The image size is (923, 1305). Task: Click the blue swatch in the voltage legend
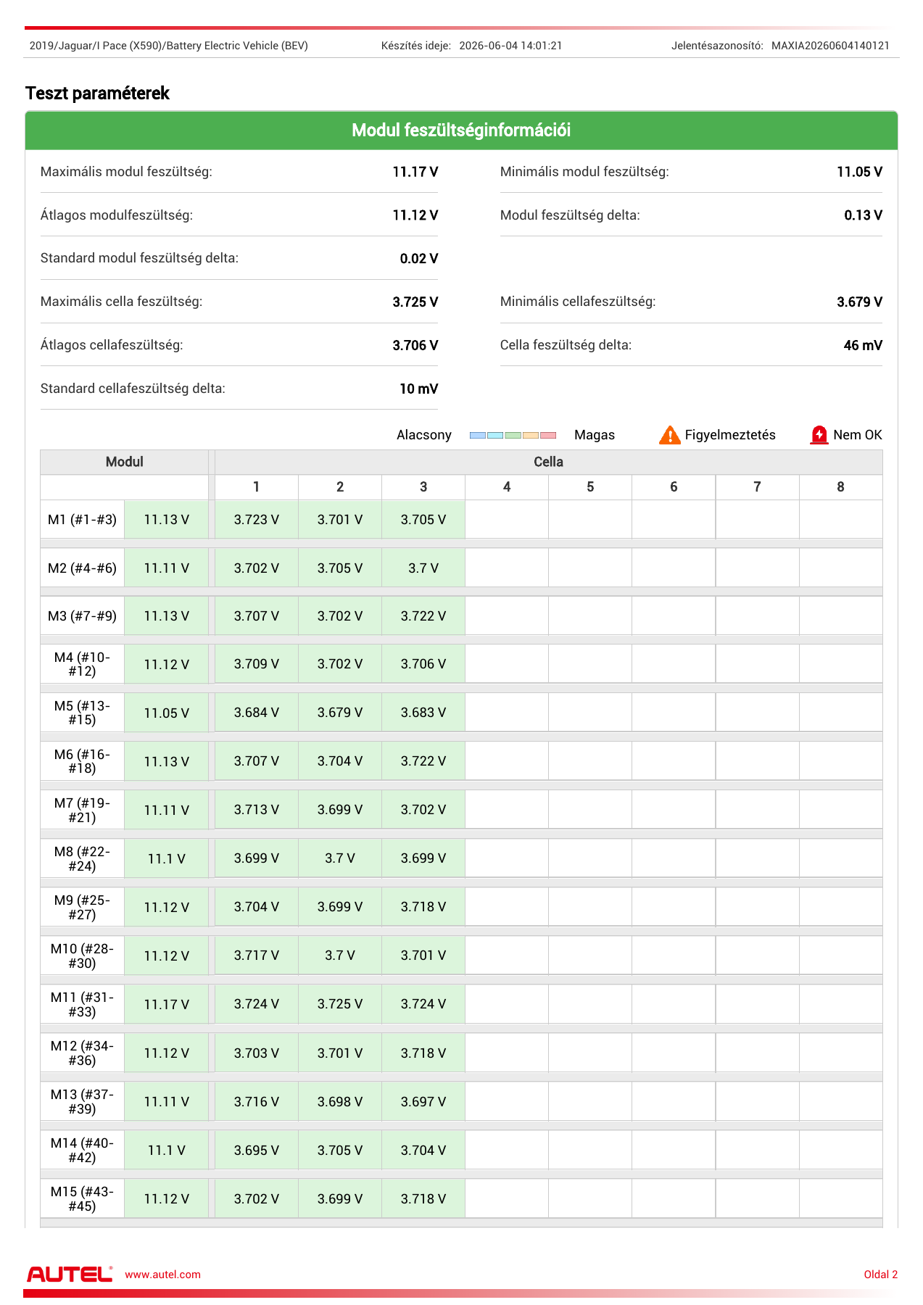tap(478, 435)
